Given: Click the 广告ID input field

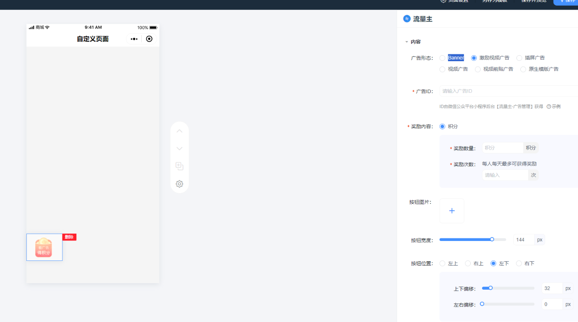Looking at the screenshot, I should 508,91.
